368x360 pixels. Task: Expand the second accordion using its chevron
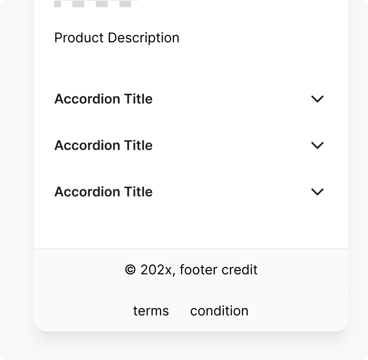[x=317, y=145]
